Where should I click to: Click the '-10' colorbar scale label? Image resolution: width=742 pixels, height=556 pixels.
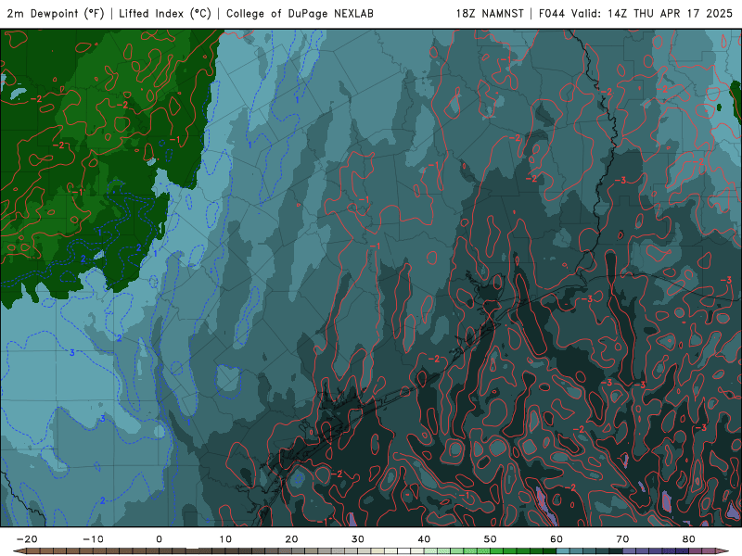[x=93, y=539]
